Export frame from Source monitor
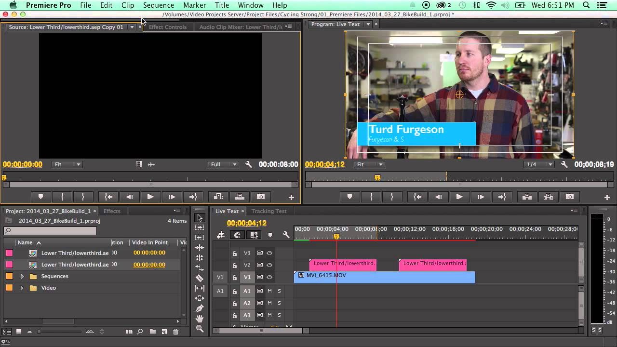This screenshot has height=347, width=617. (261, 197)
